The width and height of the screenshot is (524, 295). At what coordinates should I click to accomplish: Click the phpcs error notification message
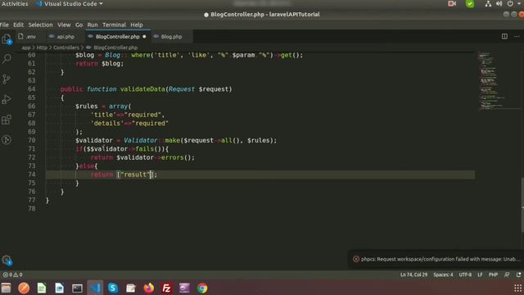click(x=440, y=259)
